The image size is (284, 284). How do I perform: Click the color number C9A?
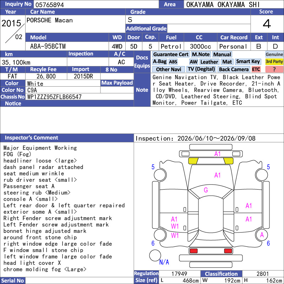point(32,90)
